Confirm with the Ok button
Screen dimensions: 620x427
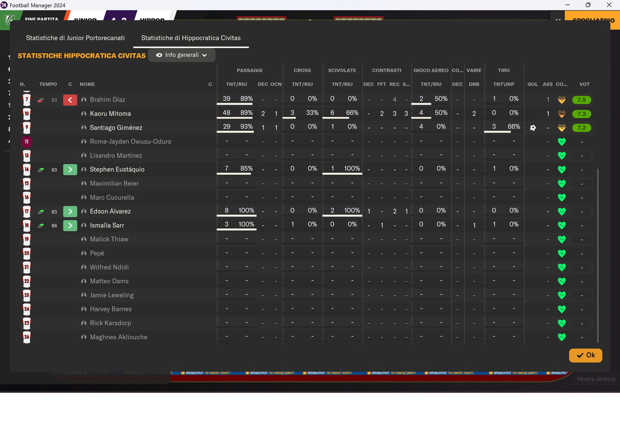[x=586, y=355]
